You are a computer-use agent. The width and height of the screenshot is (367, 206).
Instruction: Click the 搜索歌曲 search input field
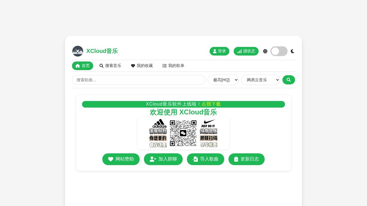coord(138,80)
